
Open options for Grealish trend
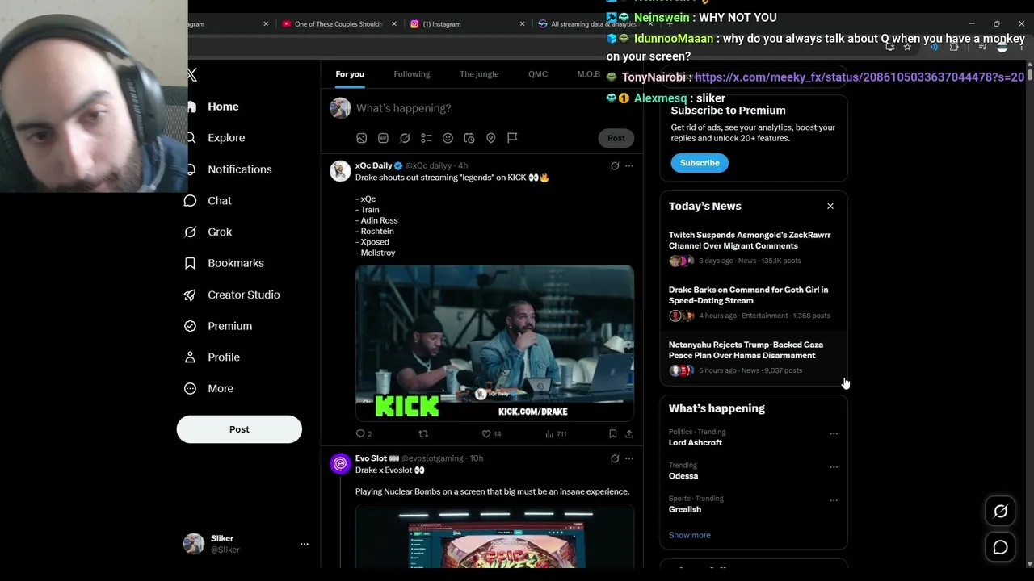834,500
